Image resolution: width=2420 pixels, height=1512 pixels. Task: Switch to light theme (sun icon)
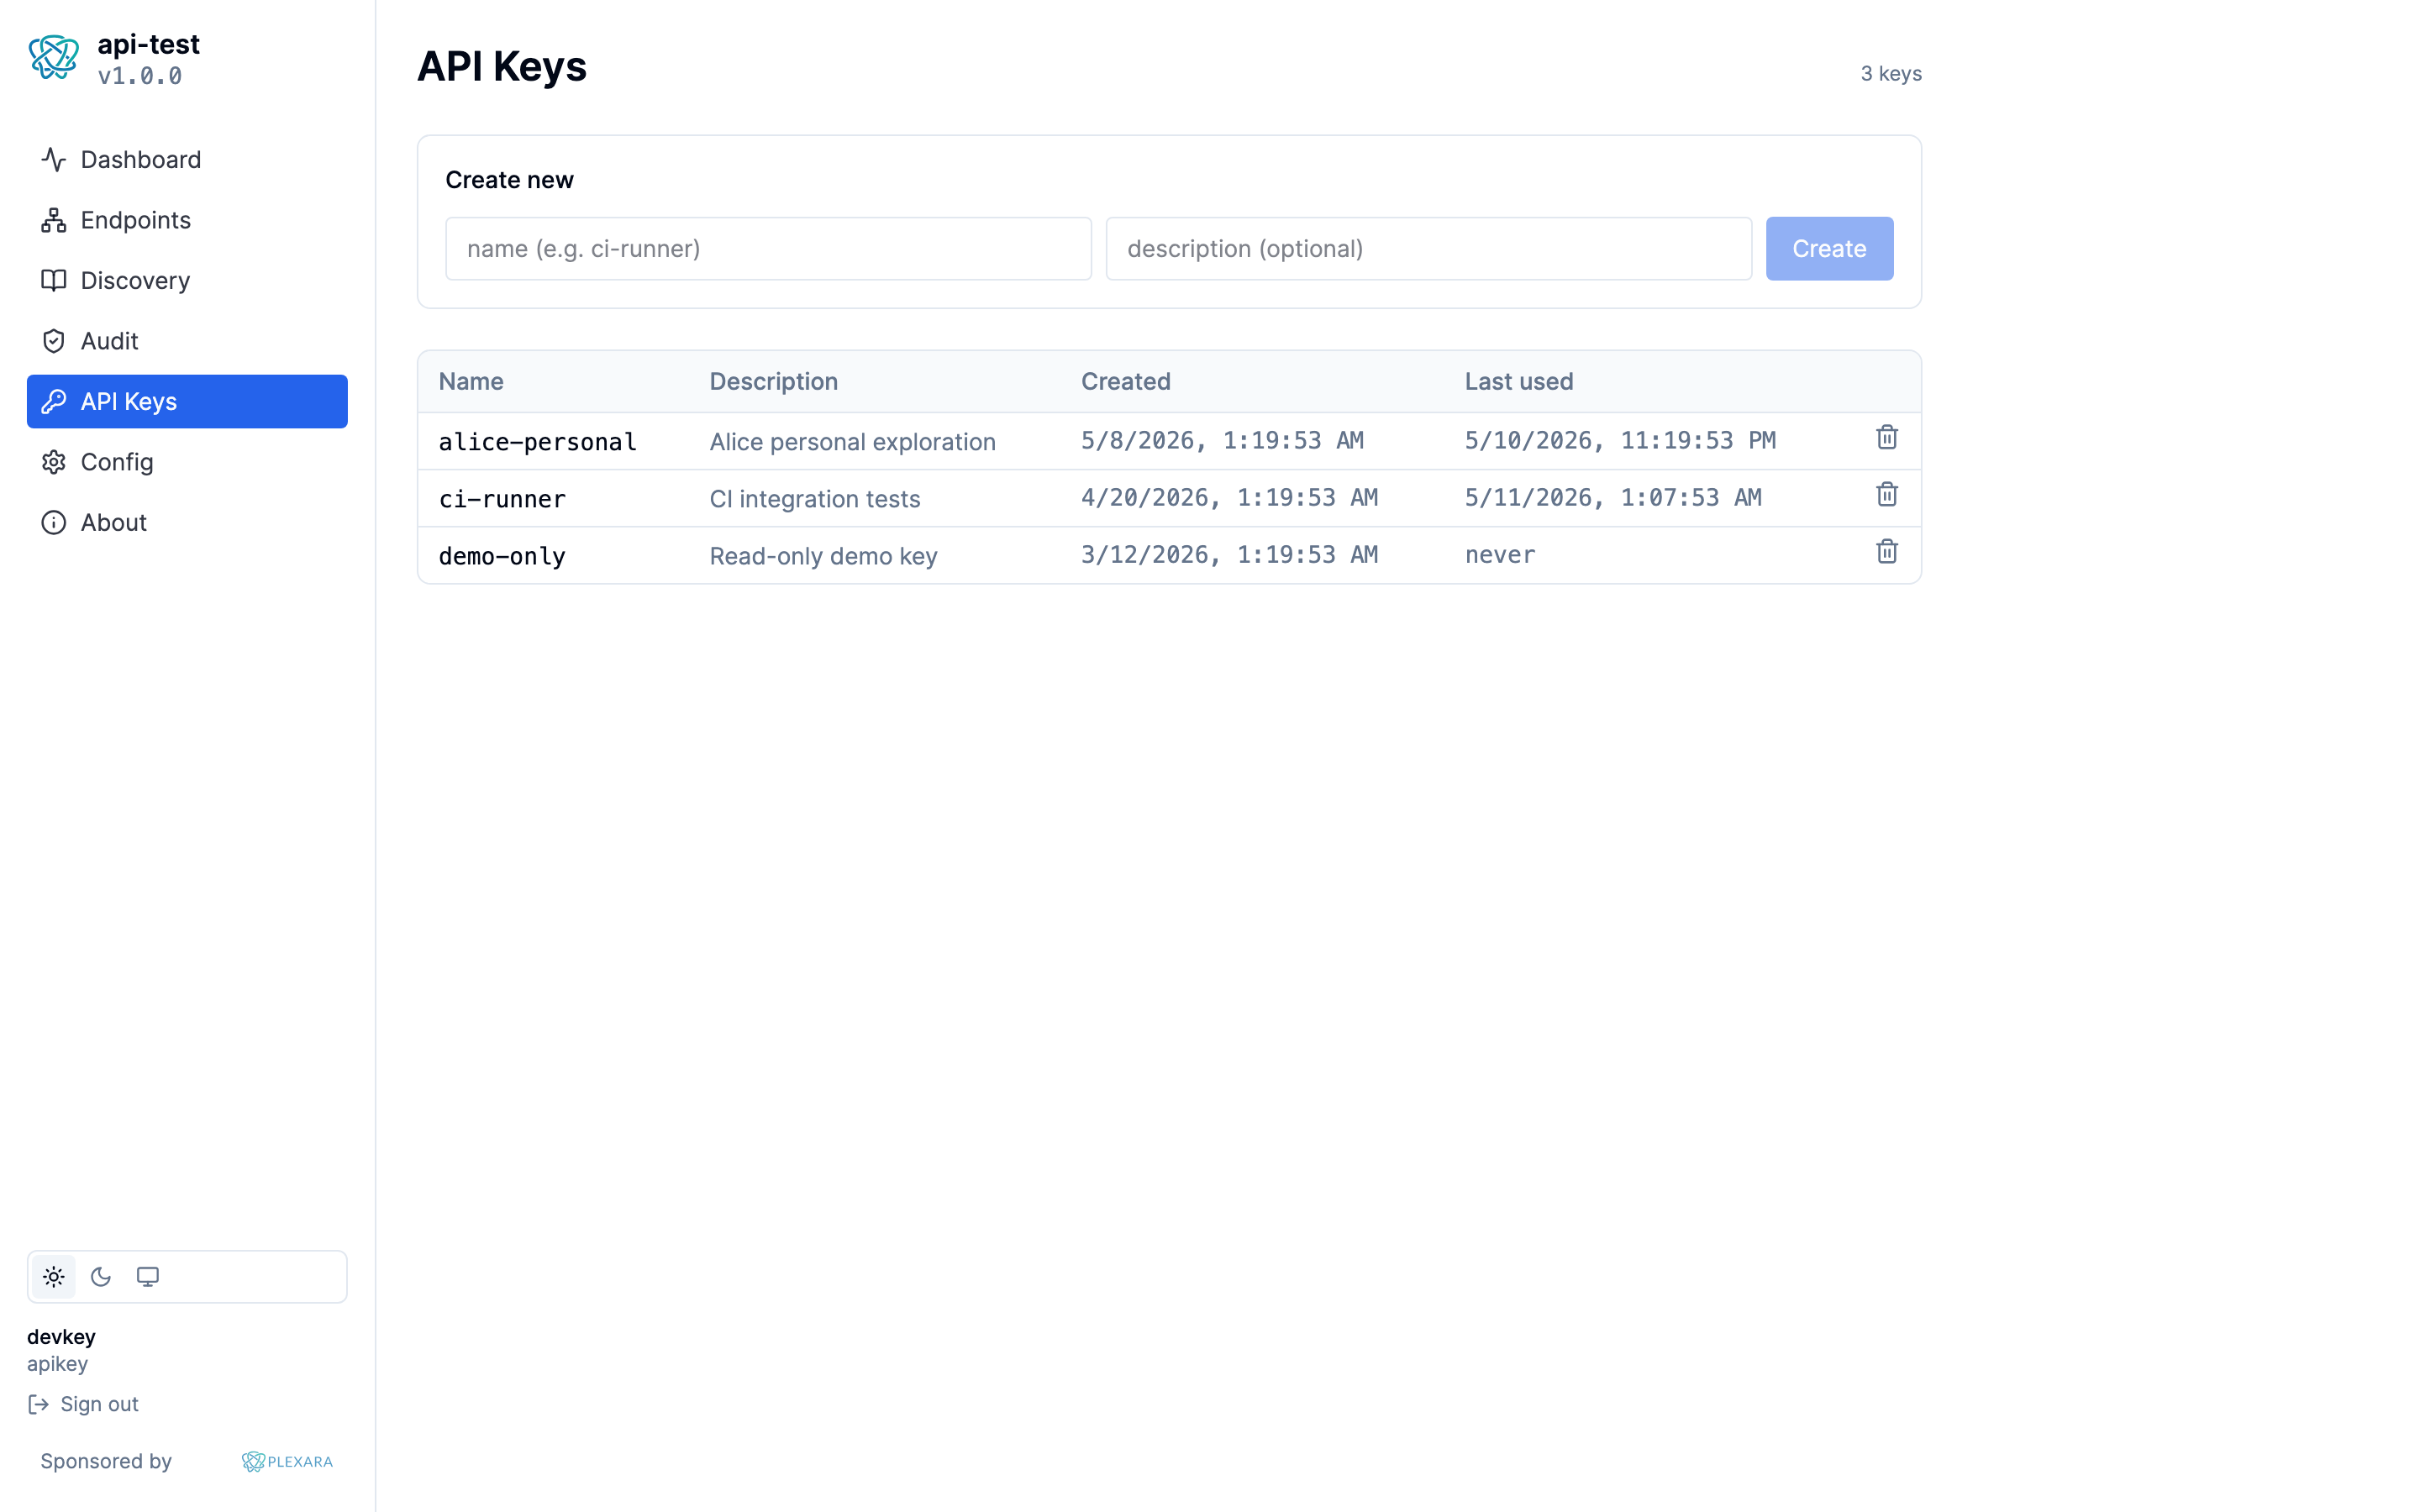pos(54,1277)
